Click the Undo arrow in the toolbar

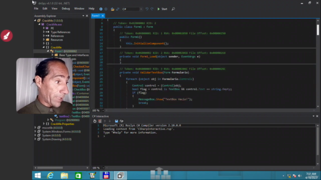(x=147, y=9)
